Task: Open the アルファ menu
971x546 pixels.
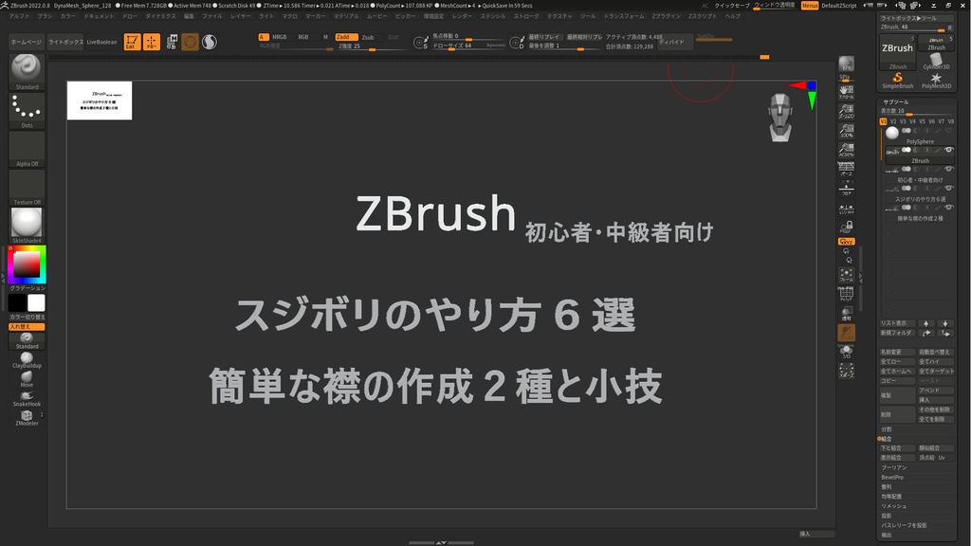Action: pos(19,16)
